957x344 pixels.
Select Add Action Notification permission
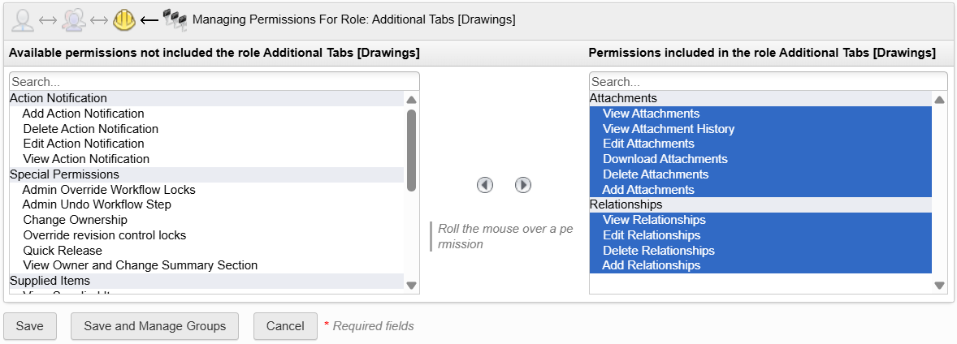point(83,114)
